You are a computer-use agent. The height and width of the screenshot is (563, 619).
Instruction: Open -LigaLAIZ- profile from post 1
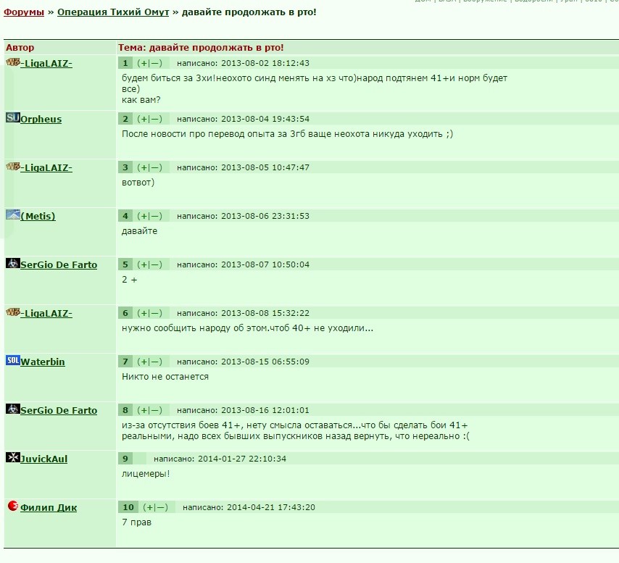[46, 64]
